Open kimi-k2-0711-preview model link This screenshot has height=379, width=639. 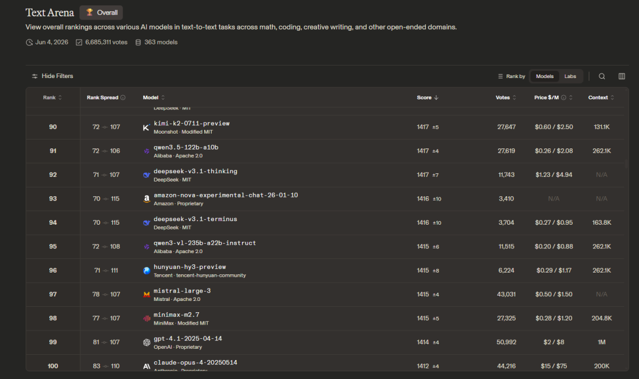pos(192,124)
